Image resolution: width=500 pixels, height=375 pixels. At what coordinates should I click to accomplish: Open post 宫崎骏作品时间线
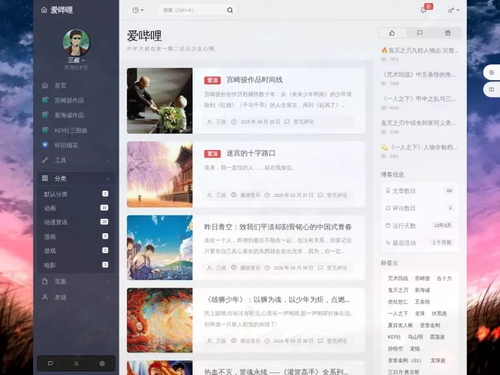pyautogui.click(x=254, y=80)
